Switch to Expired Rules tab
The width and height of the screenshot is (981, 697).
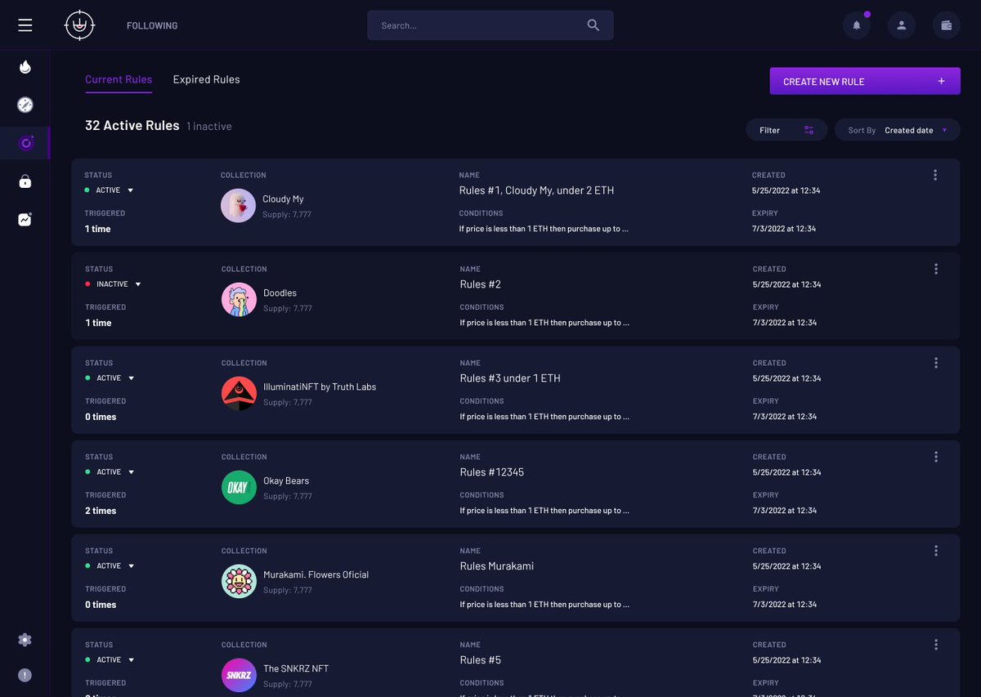207,79
